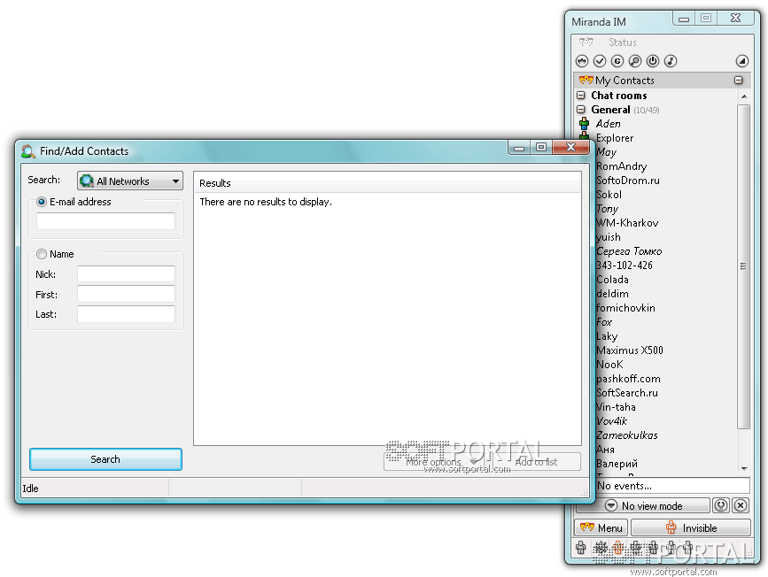Click the first protocol figure in status bar
Image resolution: width=768 pixels, height=577 pixels.
581,548
